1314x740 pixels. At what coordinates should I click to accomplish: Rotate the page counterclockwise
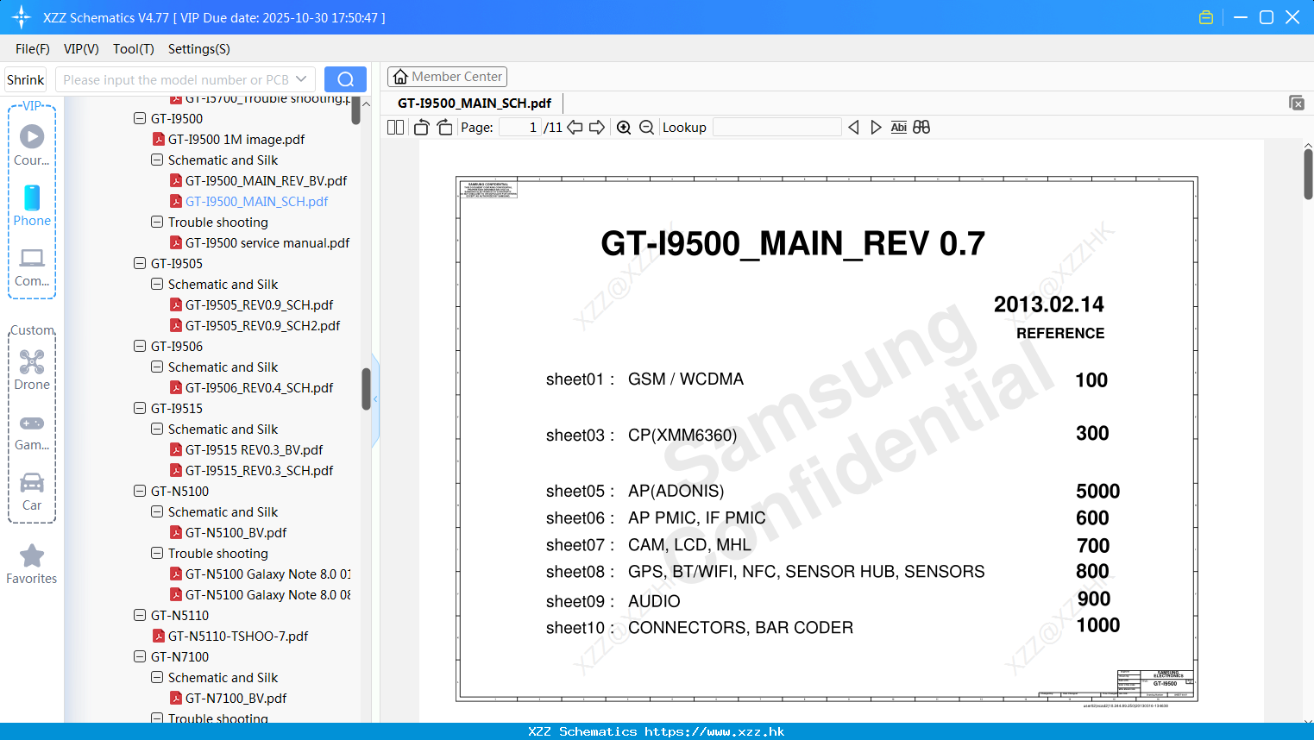[421, 127]
